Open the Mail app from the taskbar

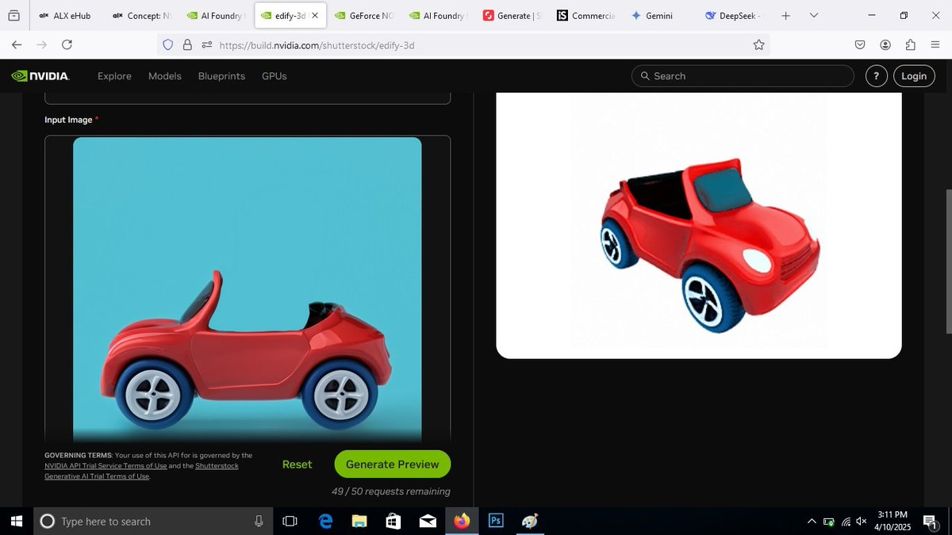point(428,521)
